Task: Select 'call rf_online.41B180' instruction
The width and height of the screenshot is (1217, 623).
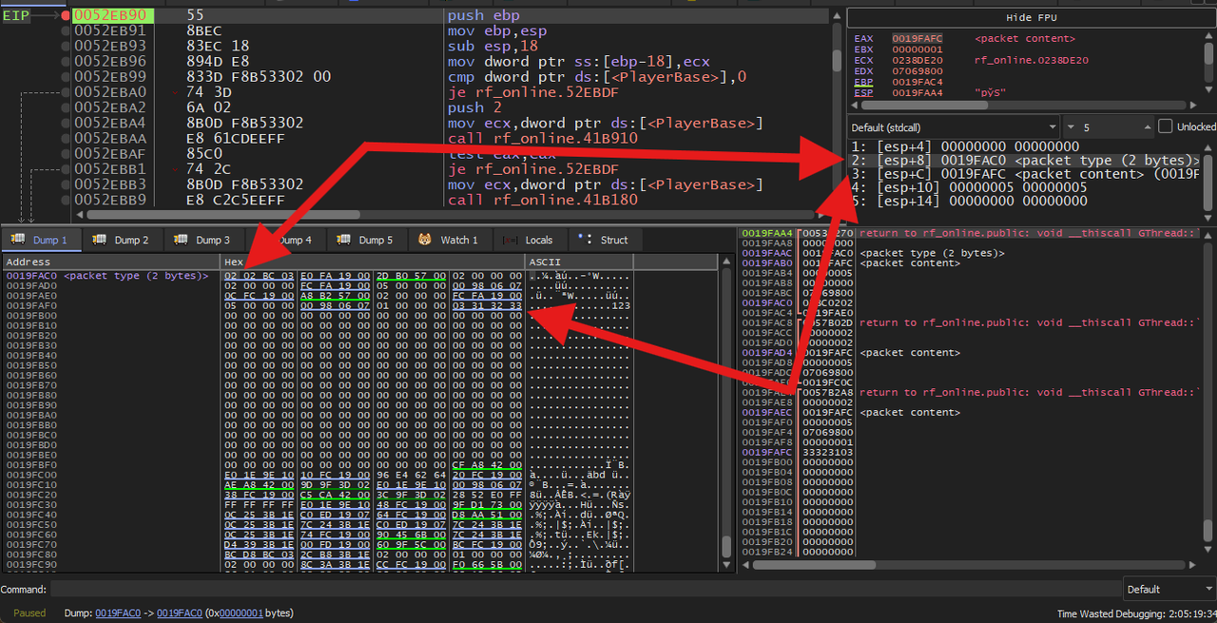Action: pyautogui.click(x=542, y=199)
